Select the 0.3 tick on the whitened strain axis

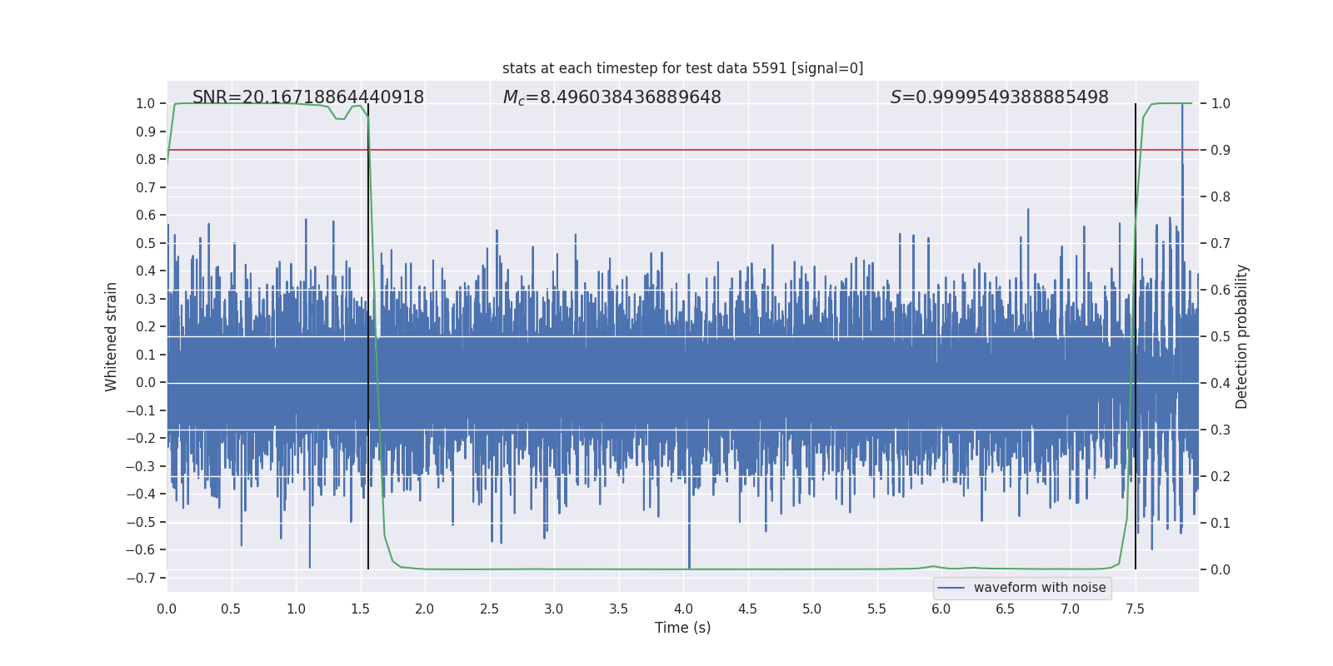146,299
